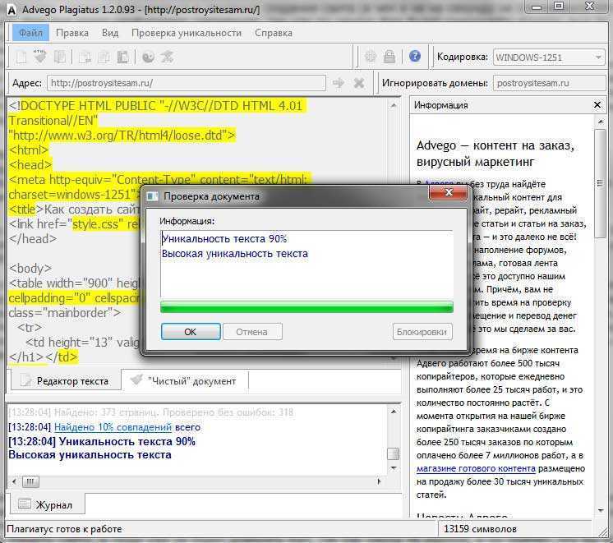Click the log panel vertical scrollbar thumb
The height and width of the screenshot is (543, 613).
(393, 453)
